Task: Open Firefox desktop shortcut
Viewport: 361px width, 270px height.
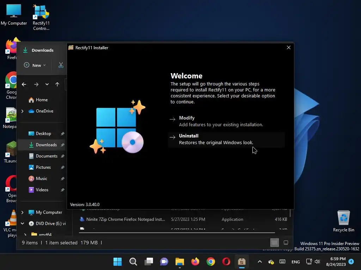Action: 11,49
